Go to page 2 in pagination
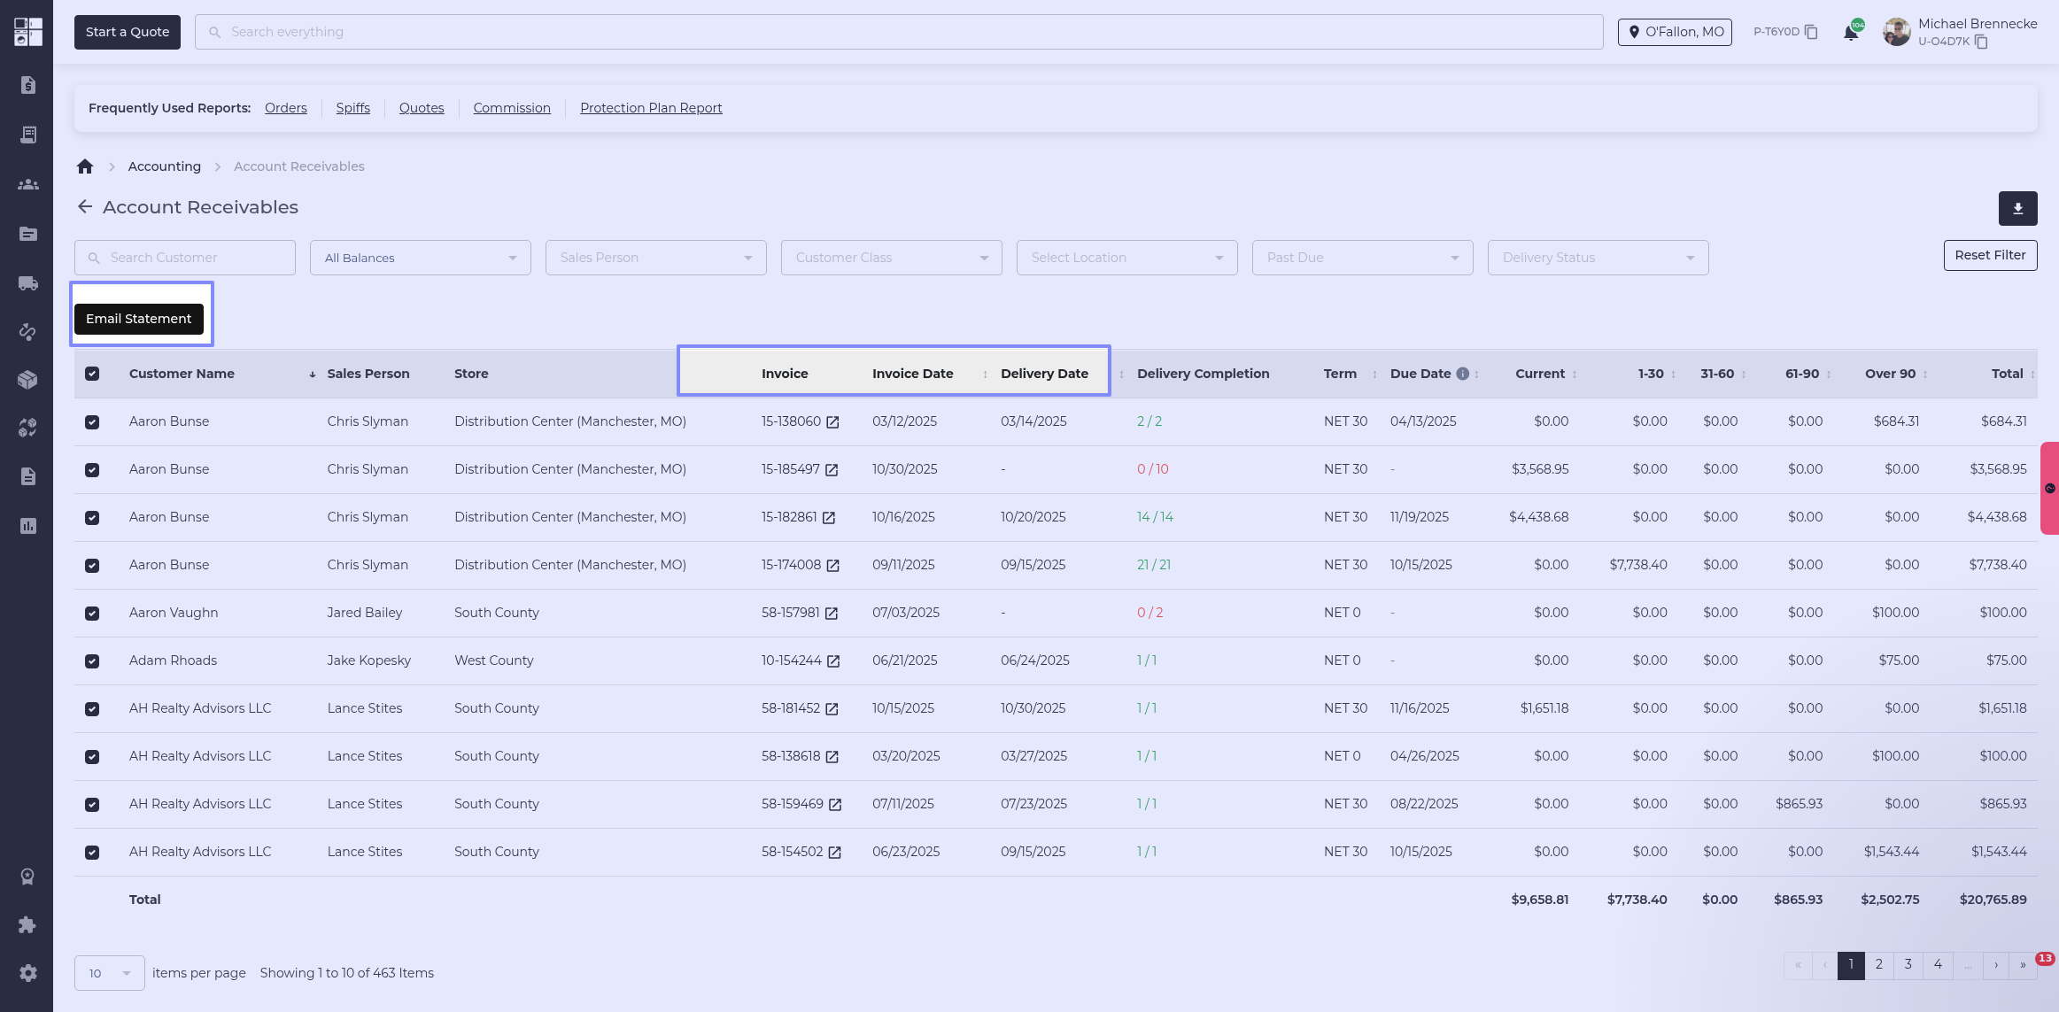 [1878, 964]
